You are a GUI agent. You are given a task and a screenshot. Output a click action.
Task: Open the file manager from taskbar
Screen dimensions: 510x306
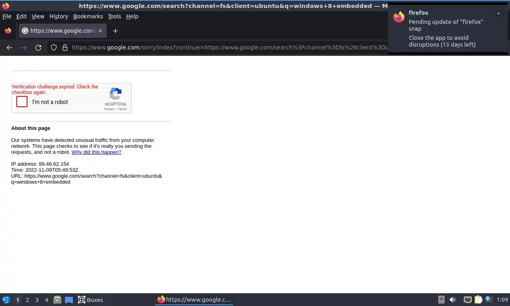(x=57, y=300)
